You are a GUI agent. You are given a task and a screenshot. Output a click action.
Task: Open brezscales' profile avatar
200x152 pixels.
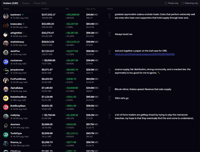(6, 25)
